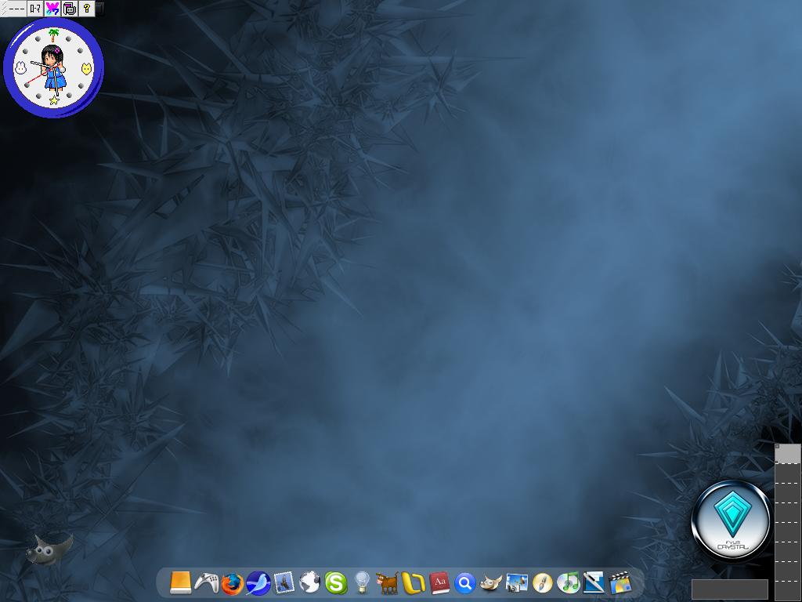The image size is (802, 602).
Task: Click the printer-like icon in top toolbar
Action: click(x=70, y=9)
